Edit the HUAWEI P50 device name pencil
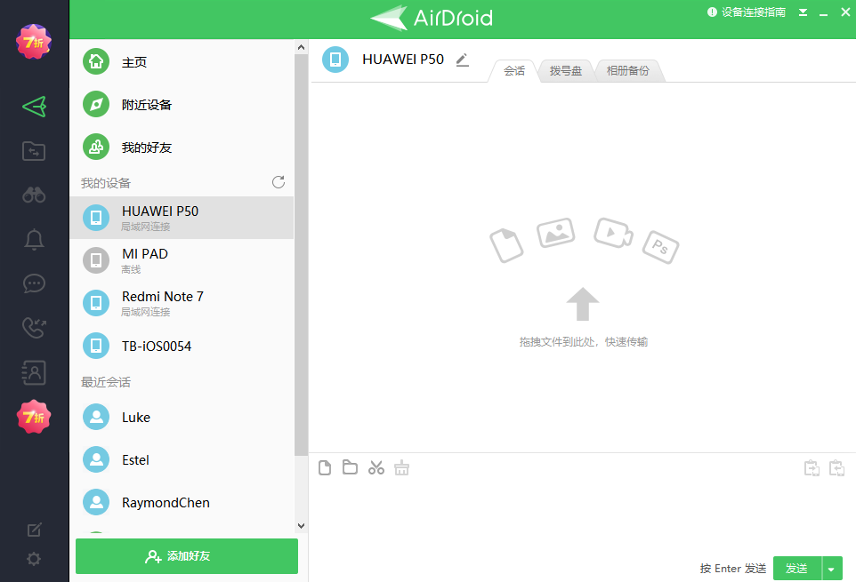 click(x=463, y=60)
